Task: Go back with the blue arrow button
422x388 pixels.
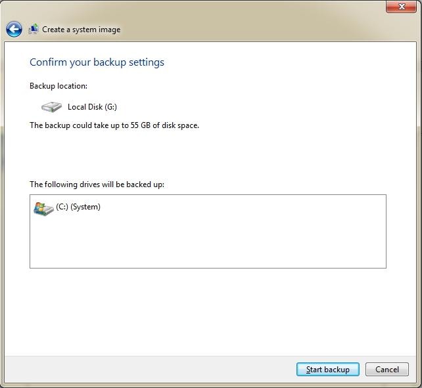Action: coord(14,29)
